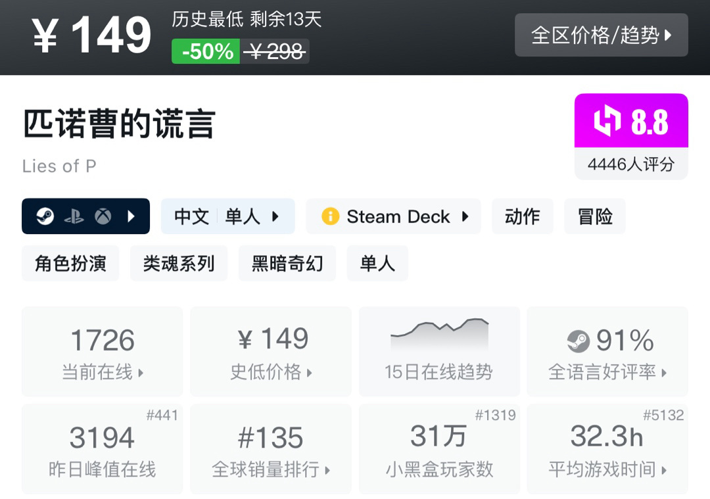Tap the 角色扮演 tag
This screenshot has height=499, width=710.
pyautogui.click(x=70, y=264)
